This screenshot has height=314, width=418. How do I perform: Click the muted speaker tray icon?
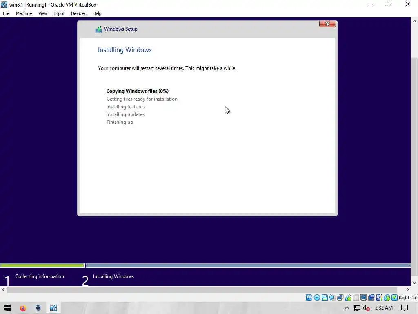(366, 308)
